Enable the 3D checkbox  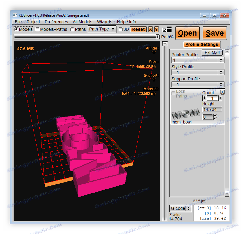pos(121,29)
